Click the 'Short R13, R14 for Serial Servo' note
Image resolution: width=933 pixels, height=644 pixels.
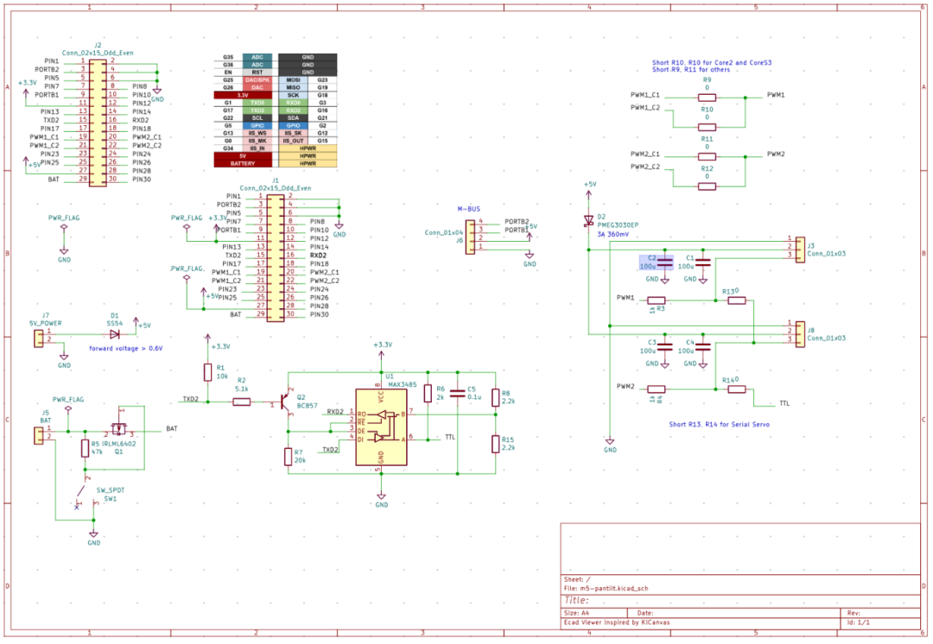(719, 425)
